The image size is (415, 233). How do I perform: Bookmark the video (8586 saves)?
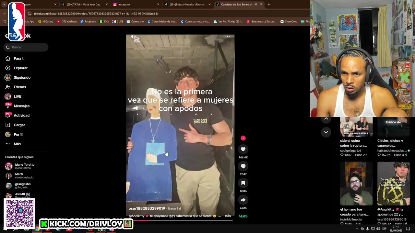[x=243, y=183]
